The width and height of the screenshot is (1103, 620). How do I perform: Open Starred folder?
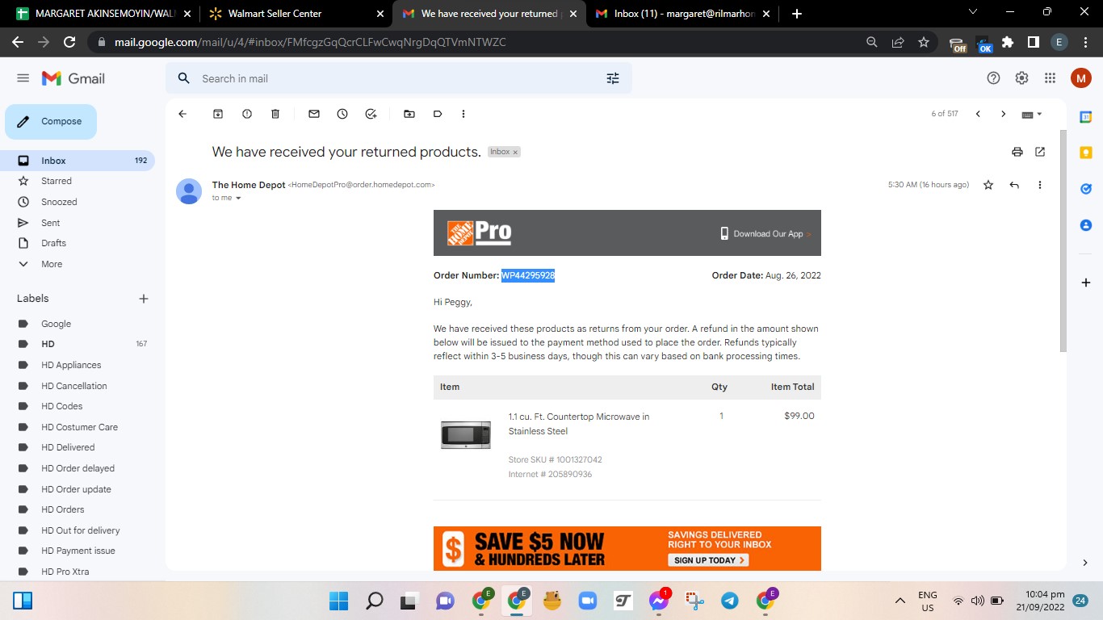tap(78, 181)
